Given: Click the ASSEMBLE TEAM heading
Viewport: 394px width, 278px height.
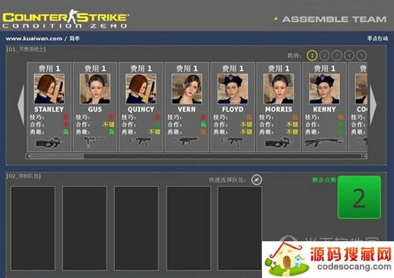Looking at the screenshot, I should coord(334,19).
